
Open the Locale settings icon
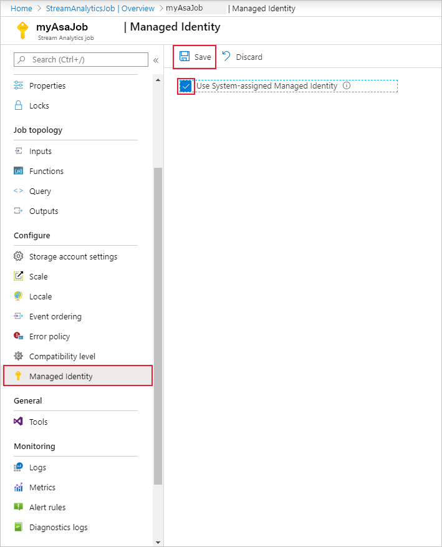19,296
